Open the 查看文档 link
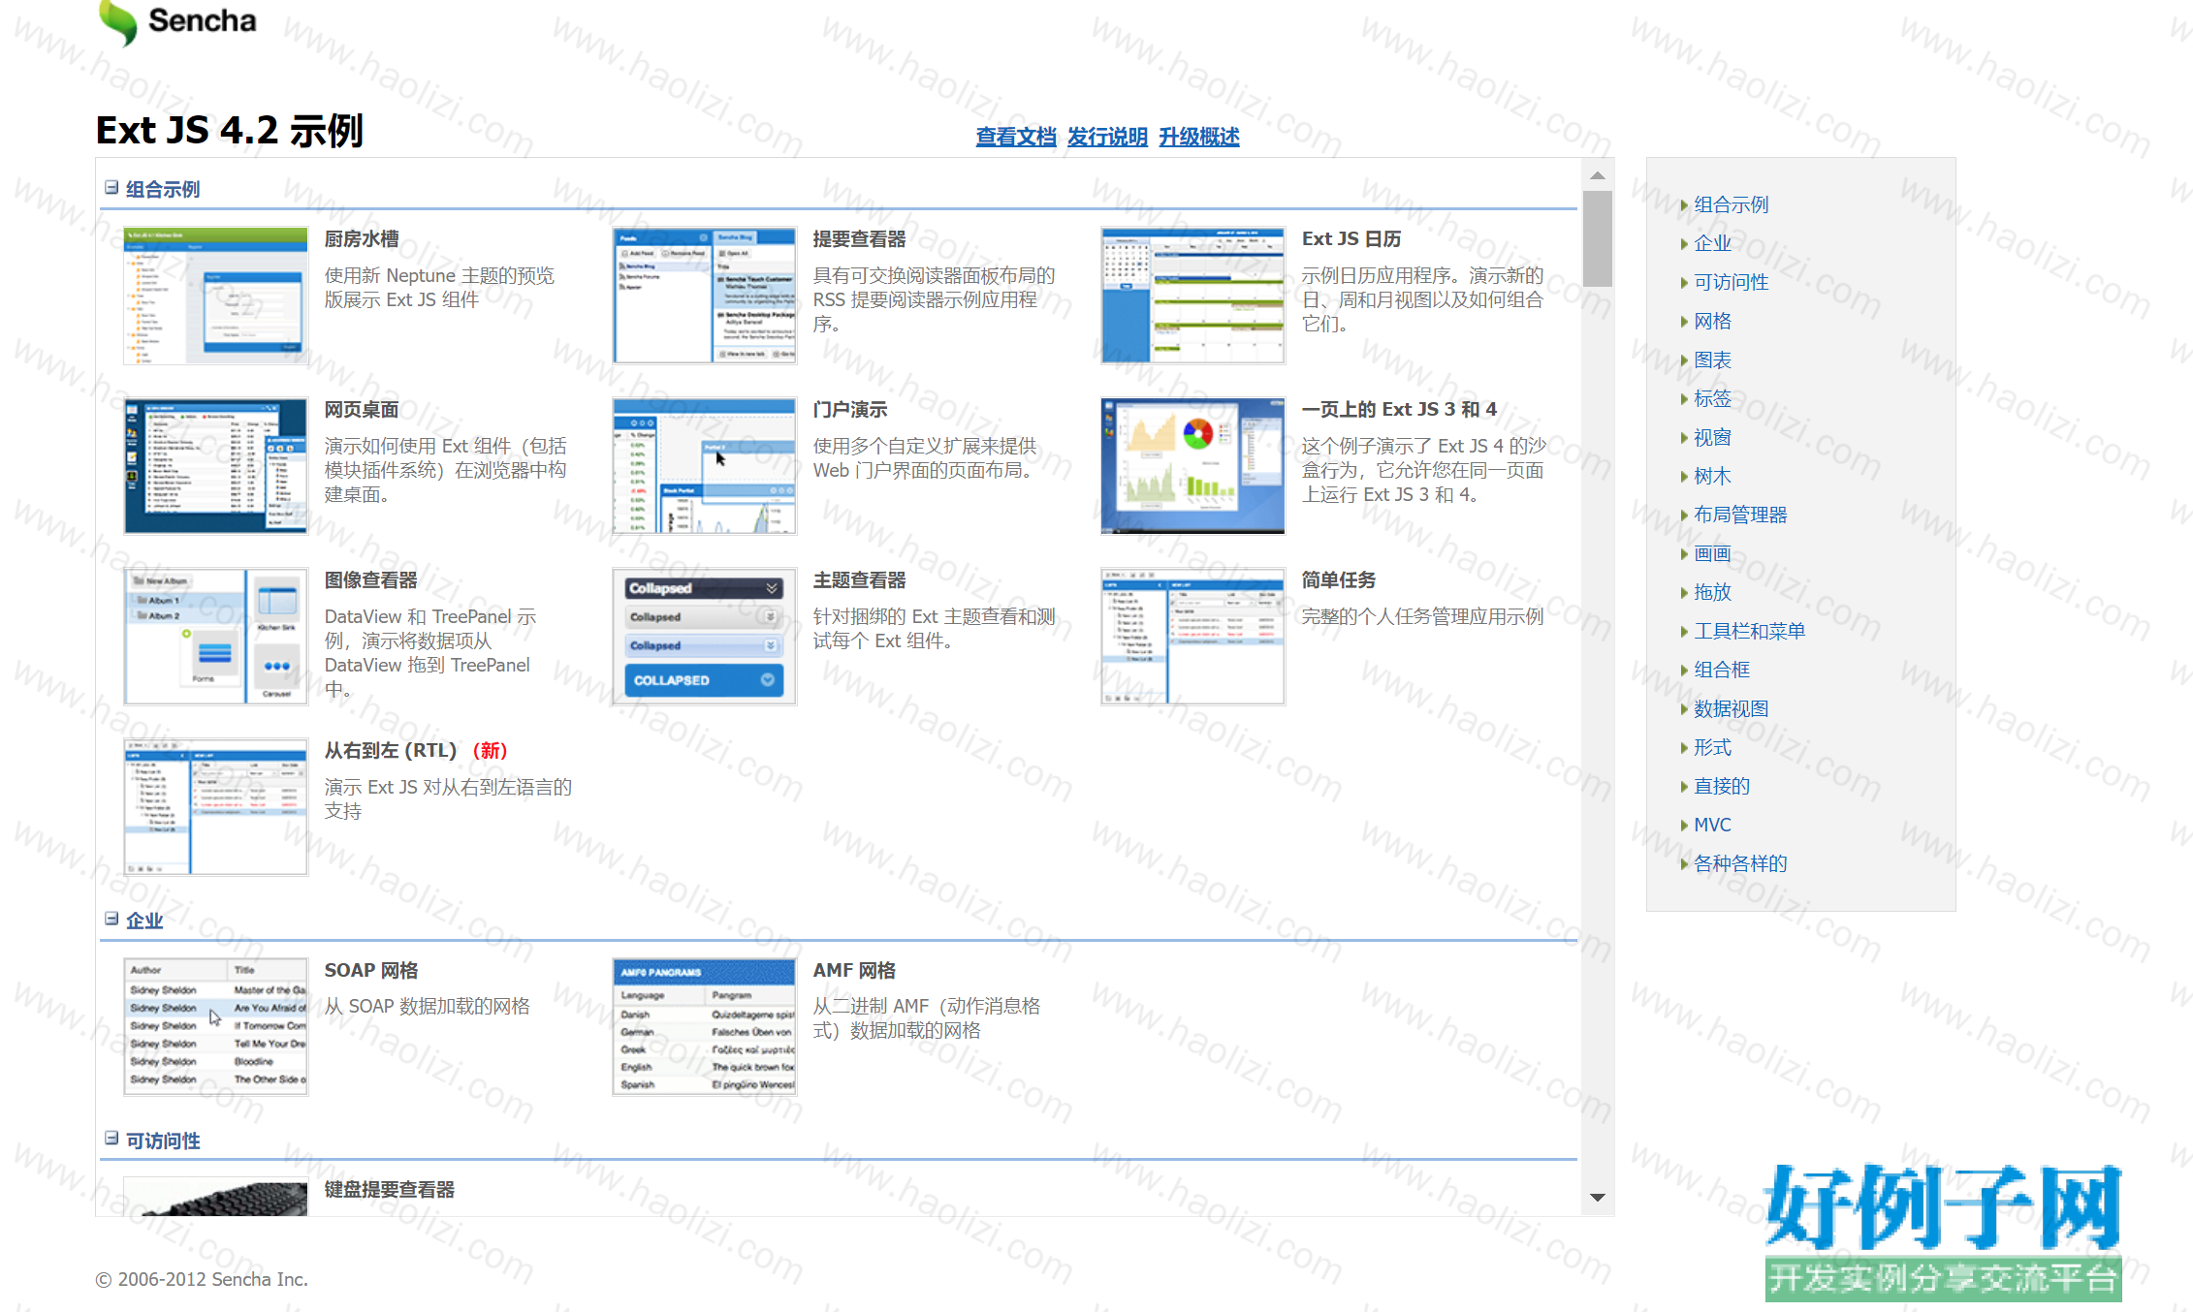This screenshot has height=1312, width=2193. point(1015,137)
